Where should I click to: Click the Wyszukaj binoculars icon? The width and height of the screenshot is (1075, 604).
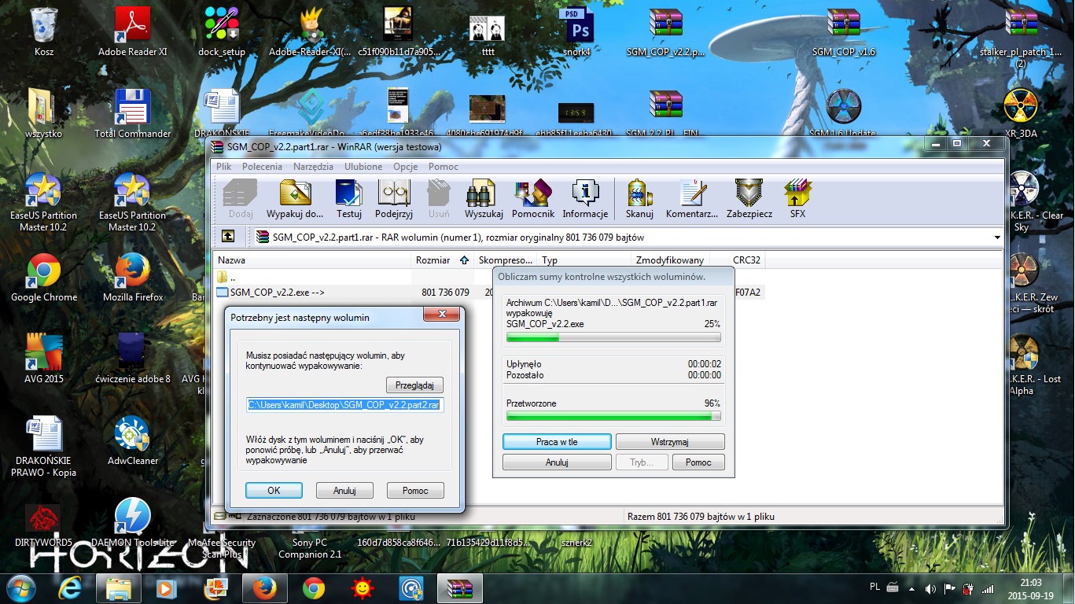pos(484,199)
